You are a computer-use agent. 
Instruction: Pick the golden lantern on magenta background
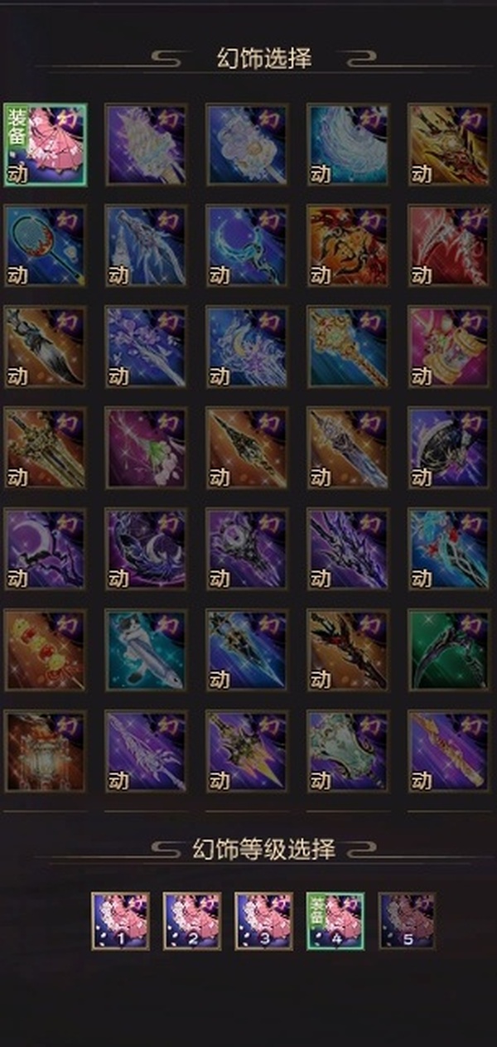click(x=449, y=347)
